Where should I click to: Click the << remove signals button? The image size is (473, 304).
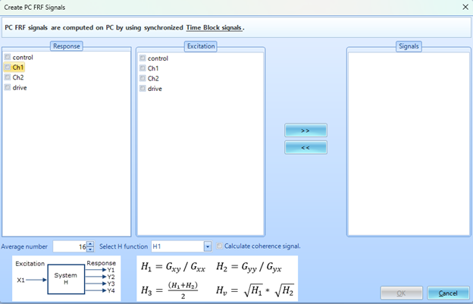coord(305,147)
